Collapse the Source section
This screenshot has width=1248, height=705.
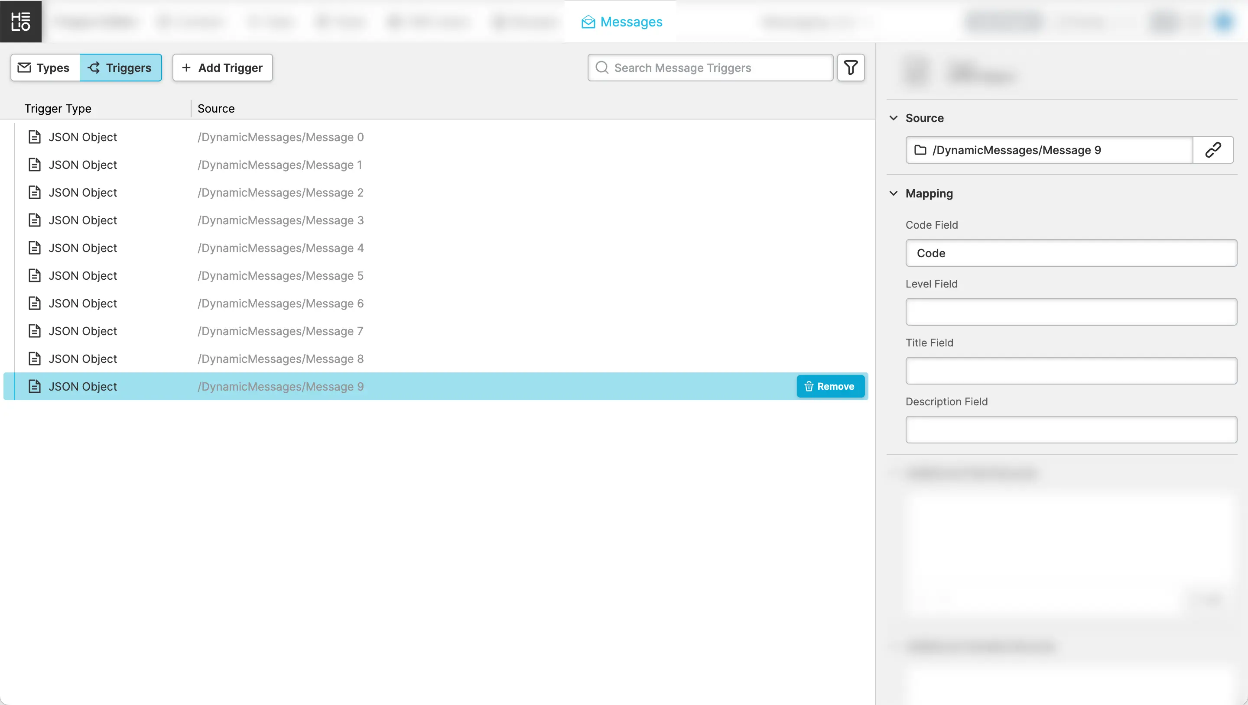coord(894,118)
